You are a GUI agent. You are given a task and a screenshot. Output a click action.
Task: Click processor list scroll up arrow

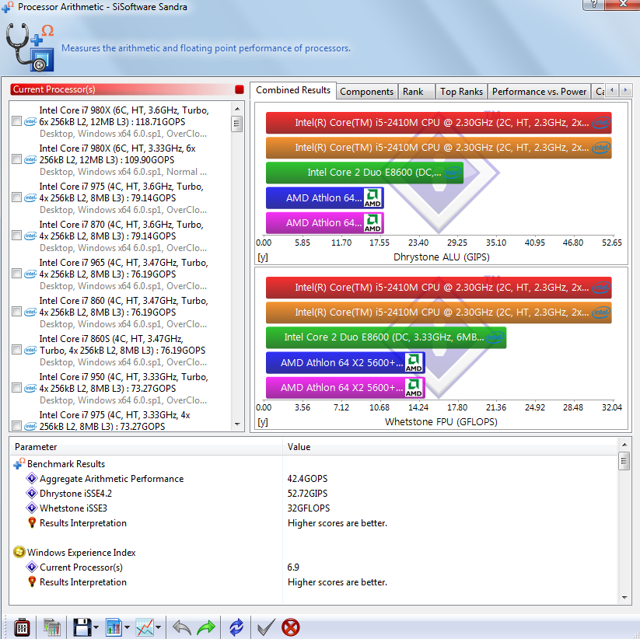click(237, 109)
